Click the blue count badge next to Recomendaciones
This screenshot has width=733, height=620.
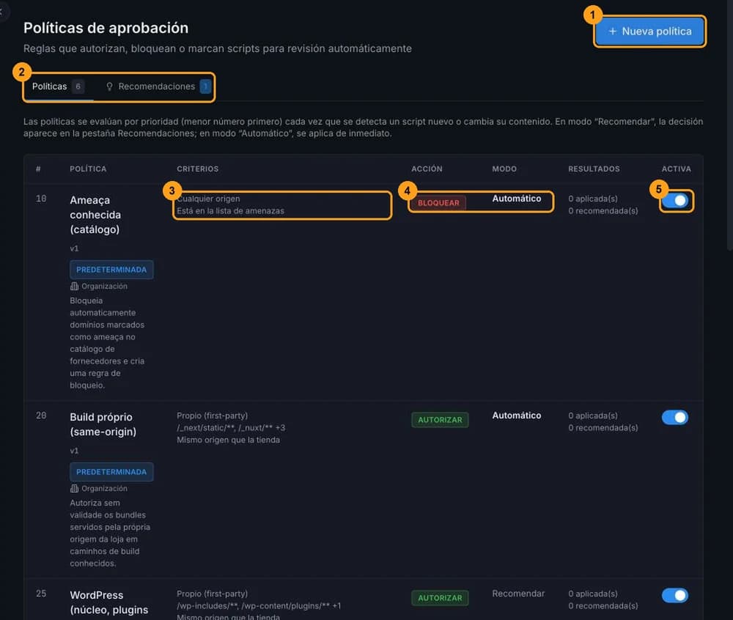(205, 86)
